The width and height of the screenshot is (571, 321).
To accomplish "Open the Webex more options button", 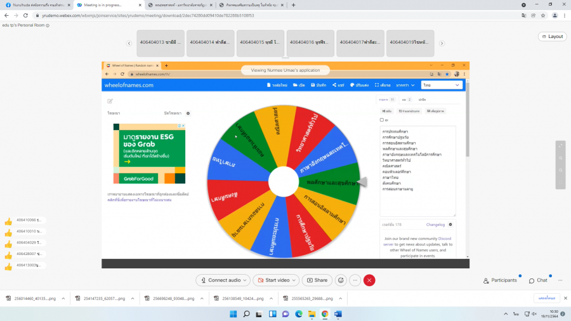I will [x=355, y=280].
